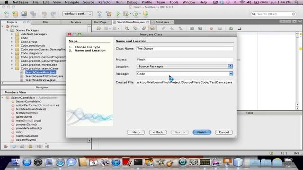Click the Debug Project toolbar icon

pos(126,14)
